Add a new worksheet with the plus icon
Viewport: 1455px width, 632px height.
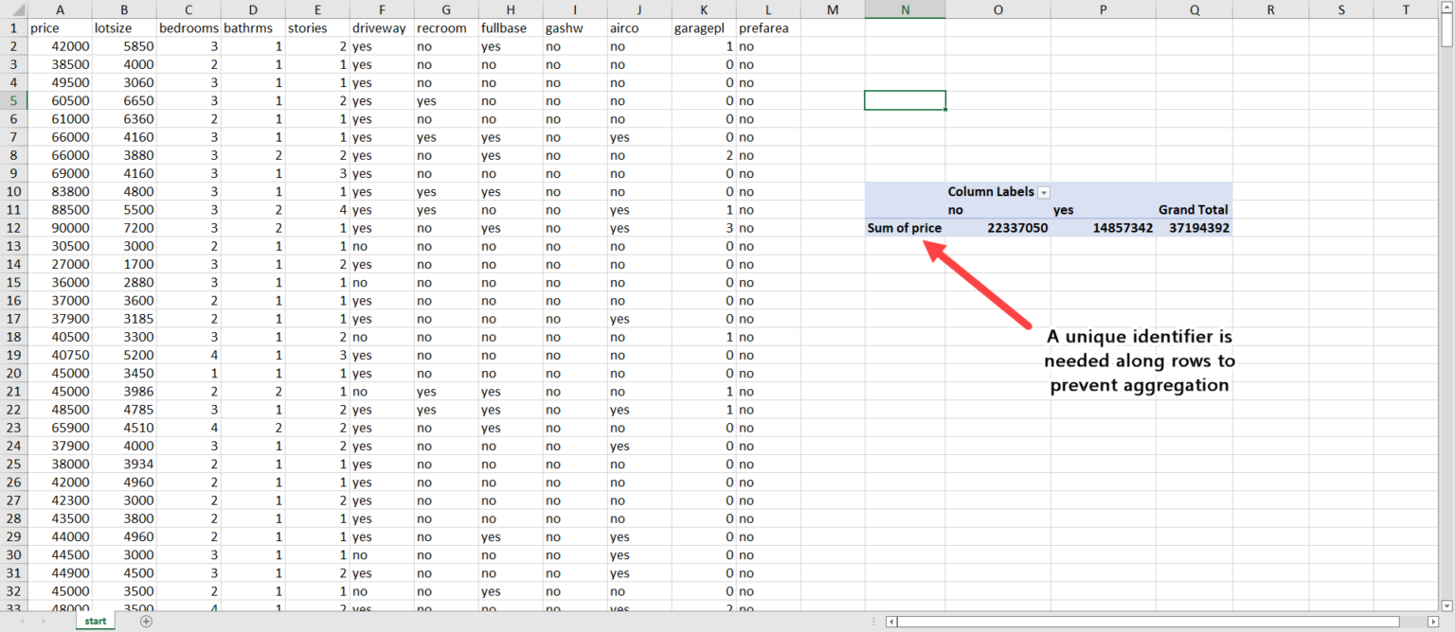click(146, 622)
